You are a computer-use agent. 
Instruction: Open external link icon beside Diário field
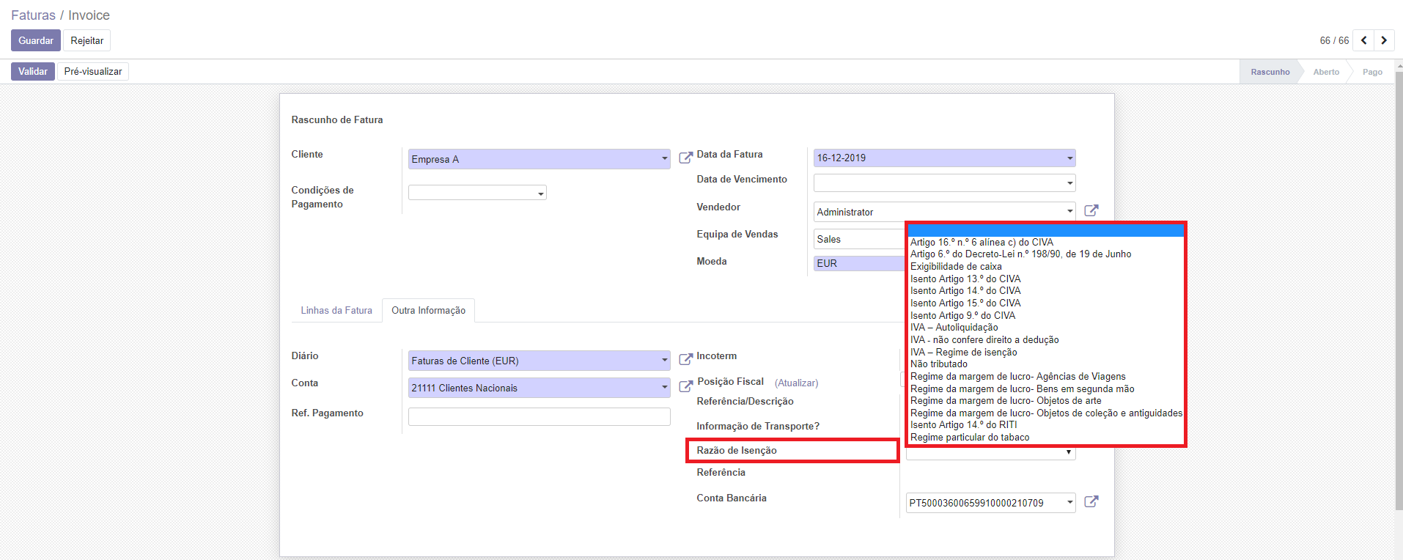point(685,359)
